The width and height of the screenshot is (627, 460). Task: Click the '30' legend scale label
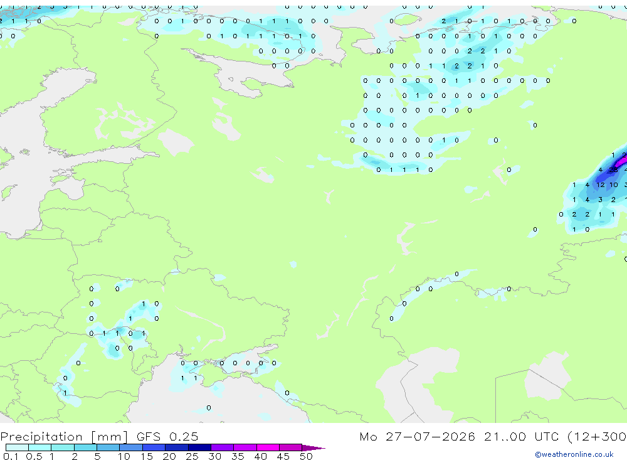tap(214, 456)
